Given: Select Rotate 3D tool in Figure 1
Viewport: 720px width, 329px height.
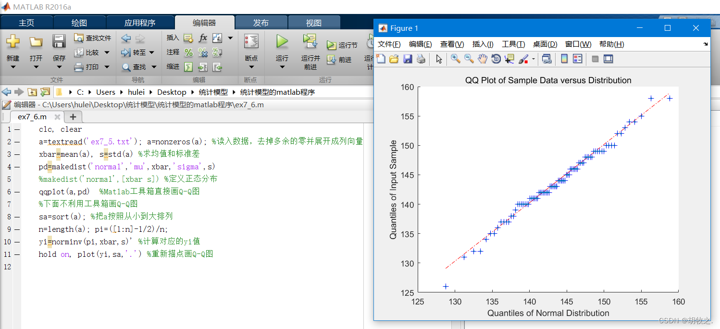Looking at the screenshot, I should [x=496, y=59].
